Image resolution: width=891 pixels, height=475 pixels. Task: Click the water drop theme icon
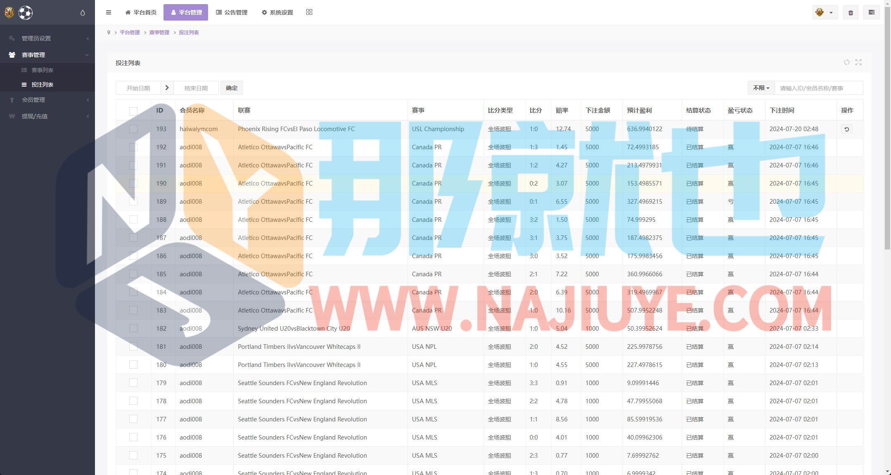(83, 13)
